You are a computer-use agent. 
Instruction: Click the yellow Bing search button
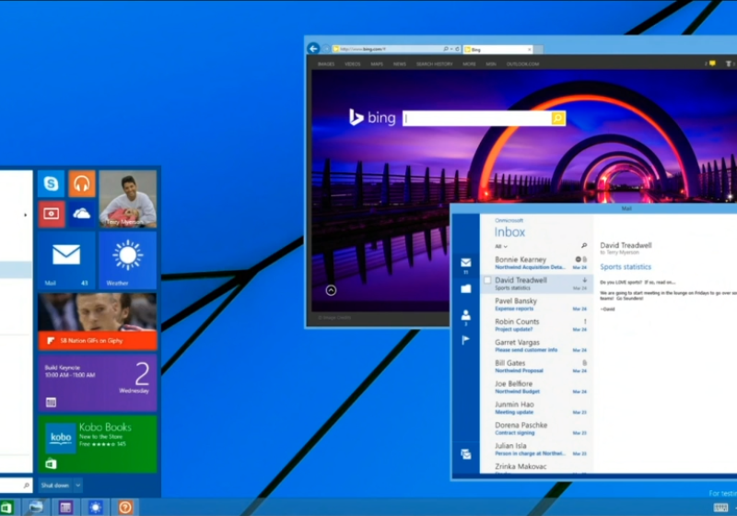pos(558,119)
